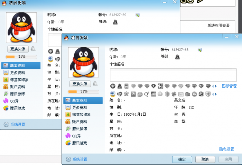The image size is (242, 165).
Task: Click penguin avatar in back window
Action: [x=21, y=27]
